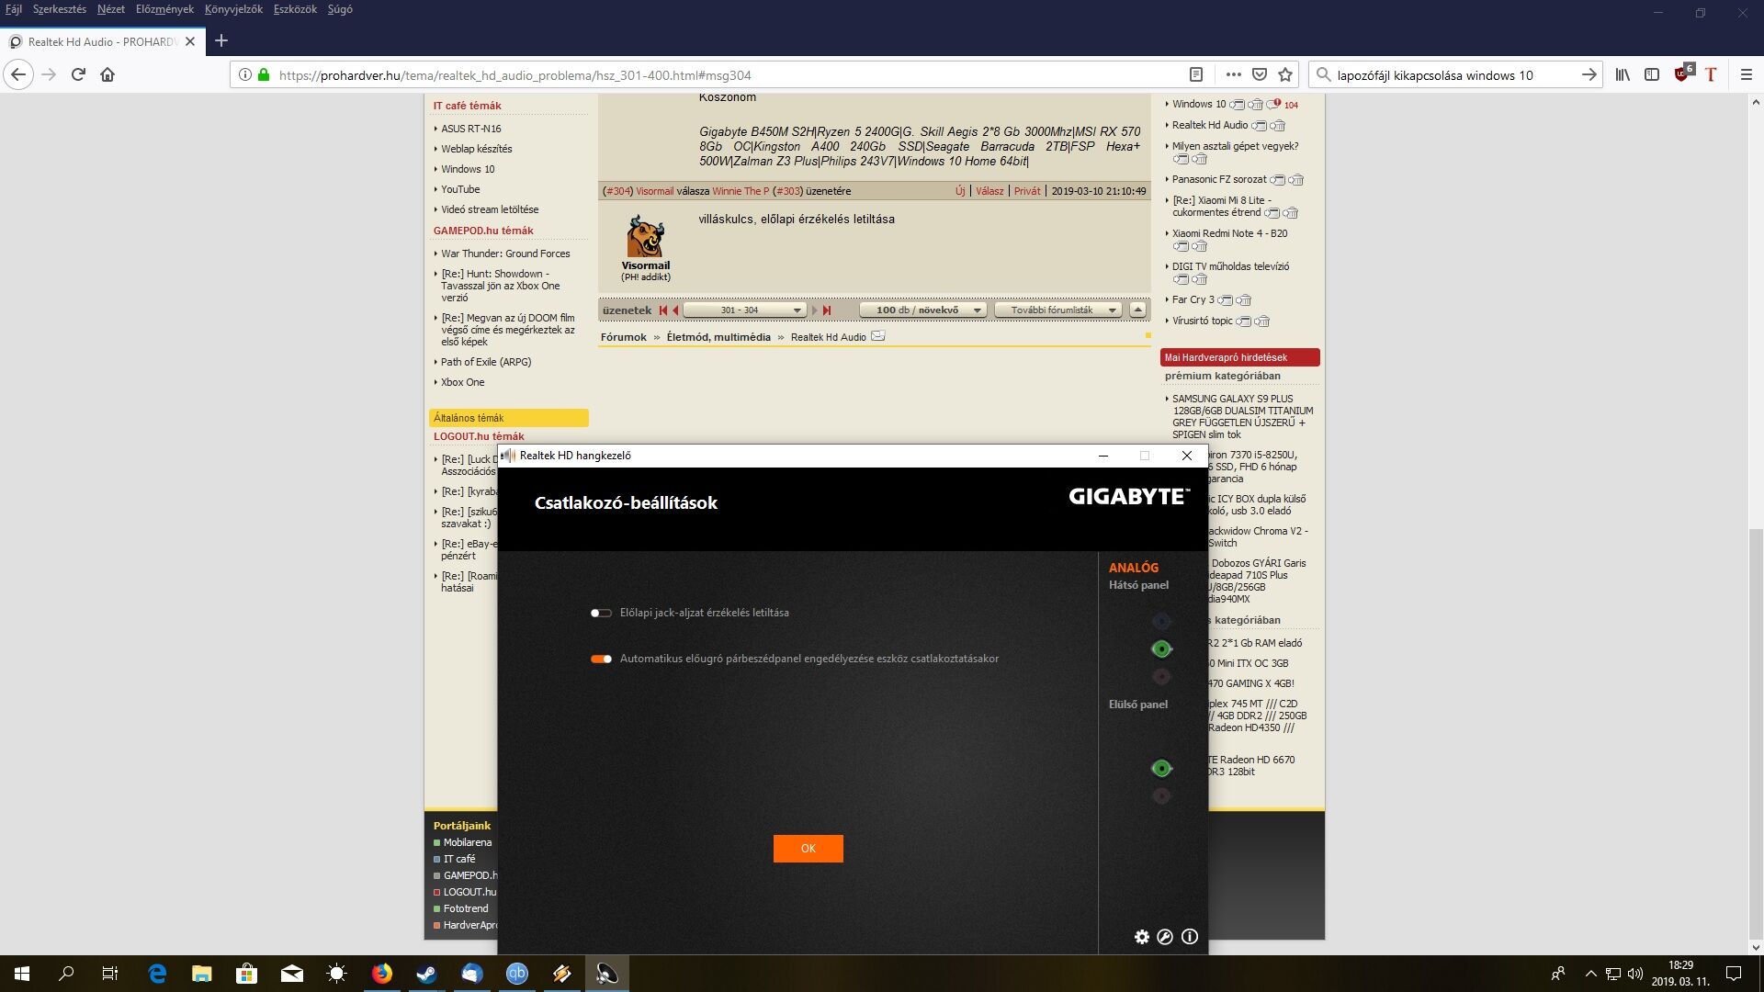Image resolution: width=1764 pixels, height=992 pixels.
Task: Jump to first messages page arrow
Action: click(x=662, y=310)
